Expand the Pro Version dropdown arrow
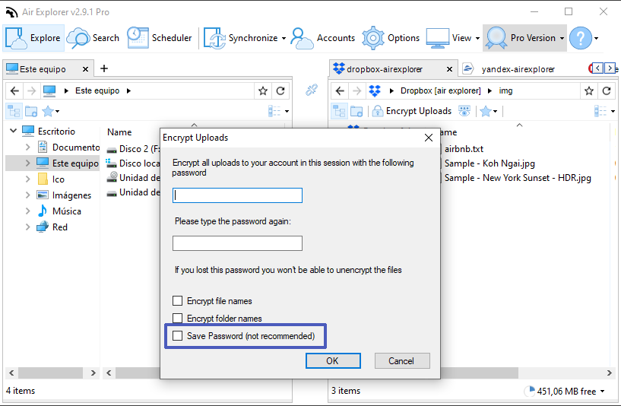This screenshot has height=406, width=621. [562, 39]
